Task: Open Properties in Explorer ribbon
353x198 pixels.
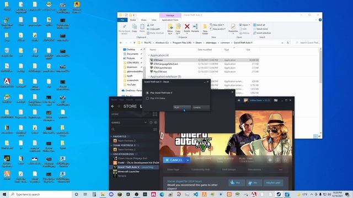Action: [233, 29]
